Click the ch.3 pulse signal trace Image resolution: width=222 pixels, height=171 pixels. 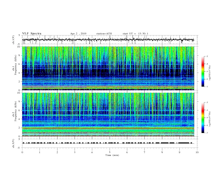108,143
